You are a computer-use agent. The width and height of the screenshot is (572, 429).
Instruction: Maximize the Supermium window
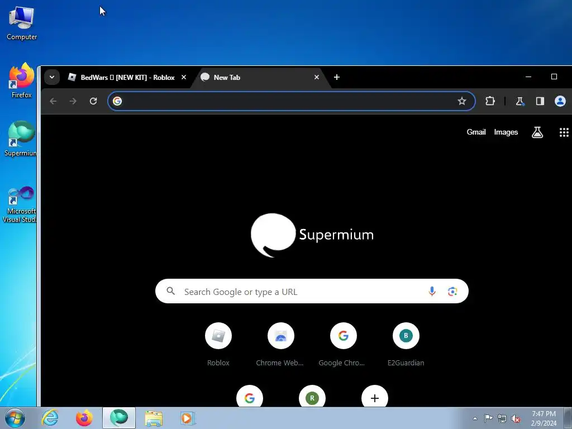554,77
